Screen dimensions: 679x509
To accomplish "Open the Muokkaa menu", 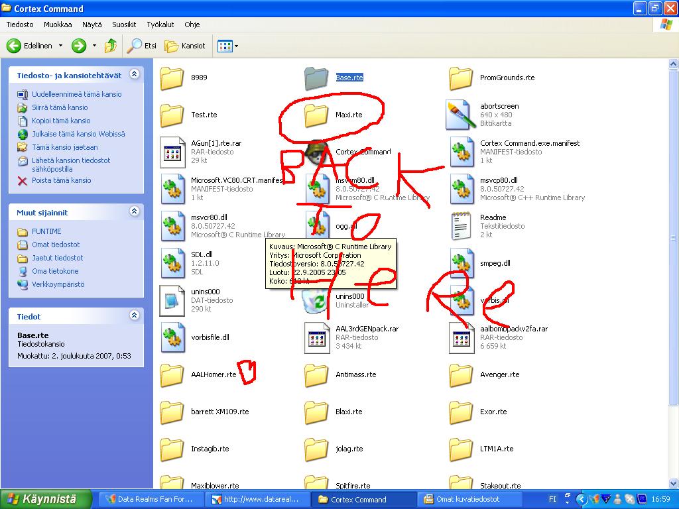I will click(x=58, y=25).
